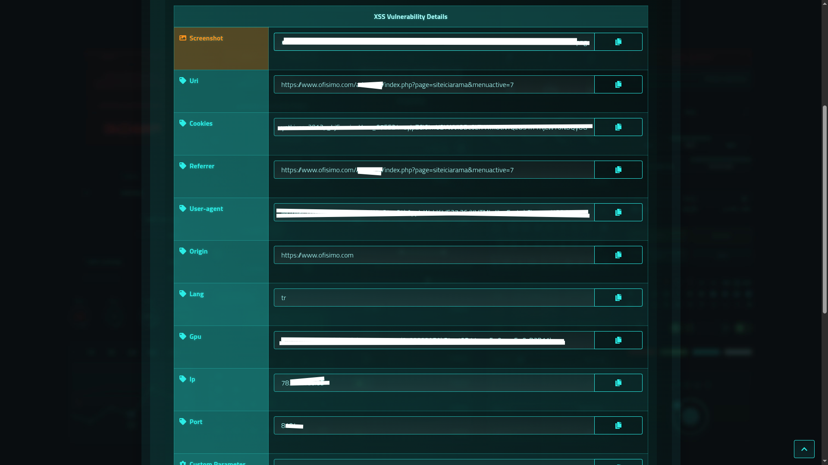
Task: Click the Port row label
Action: [196, 422]
